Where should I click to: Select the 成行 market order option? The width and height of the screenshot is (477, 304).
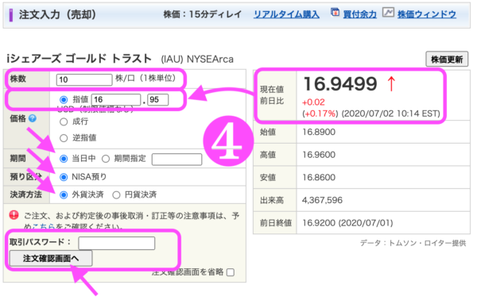point(64,121)
